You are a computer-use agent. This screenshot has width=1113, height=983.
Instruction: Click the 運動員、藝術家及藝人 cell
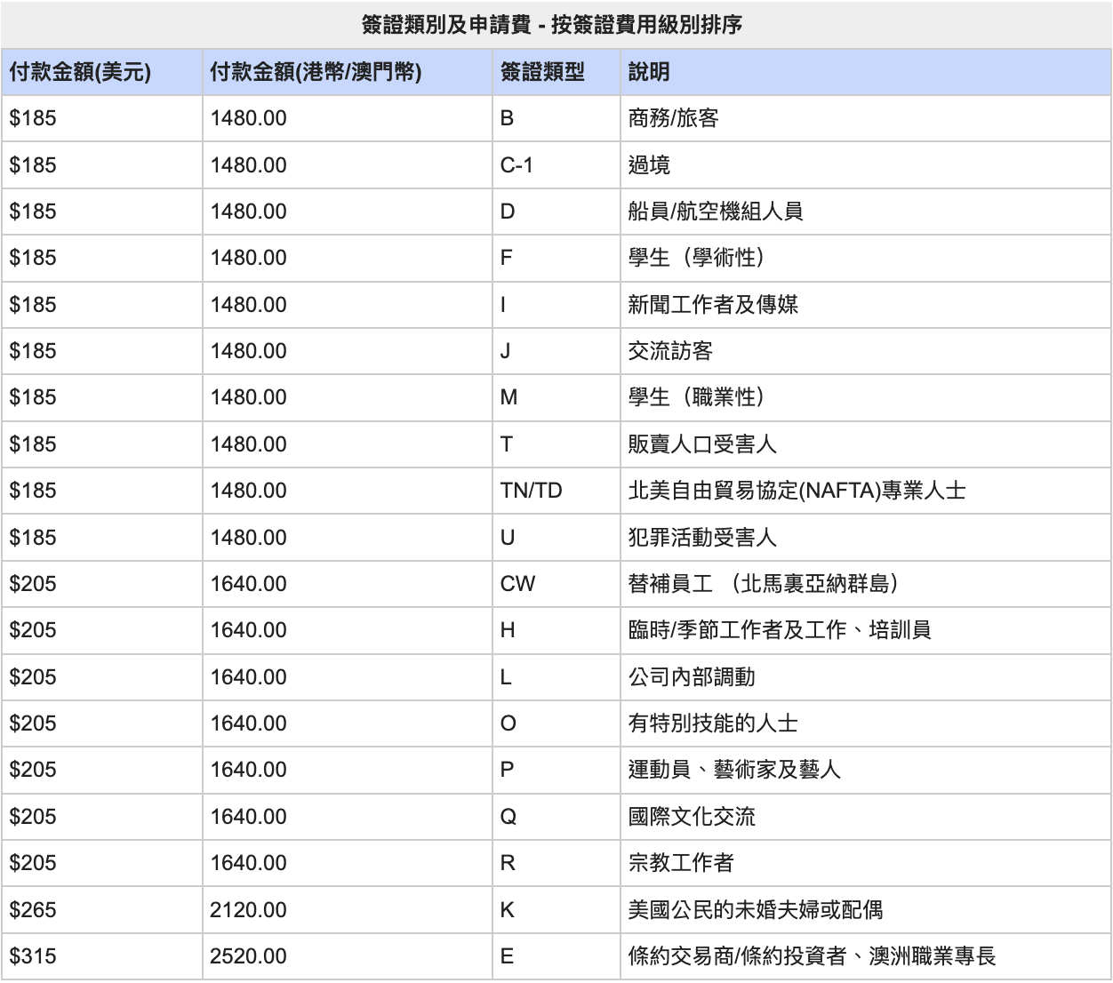click(734, 770)
